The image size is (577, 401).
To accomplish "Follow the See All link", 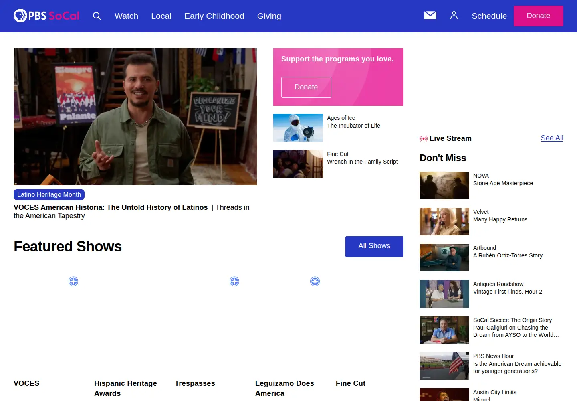I will click(552, 138).
